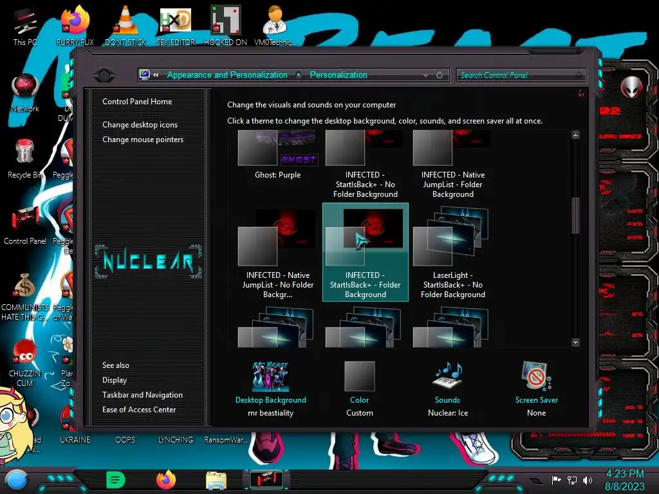
Task: Open the Screen Saver settings icon
Action: coord(536,376)
